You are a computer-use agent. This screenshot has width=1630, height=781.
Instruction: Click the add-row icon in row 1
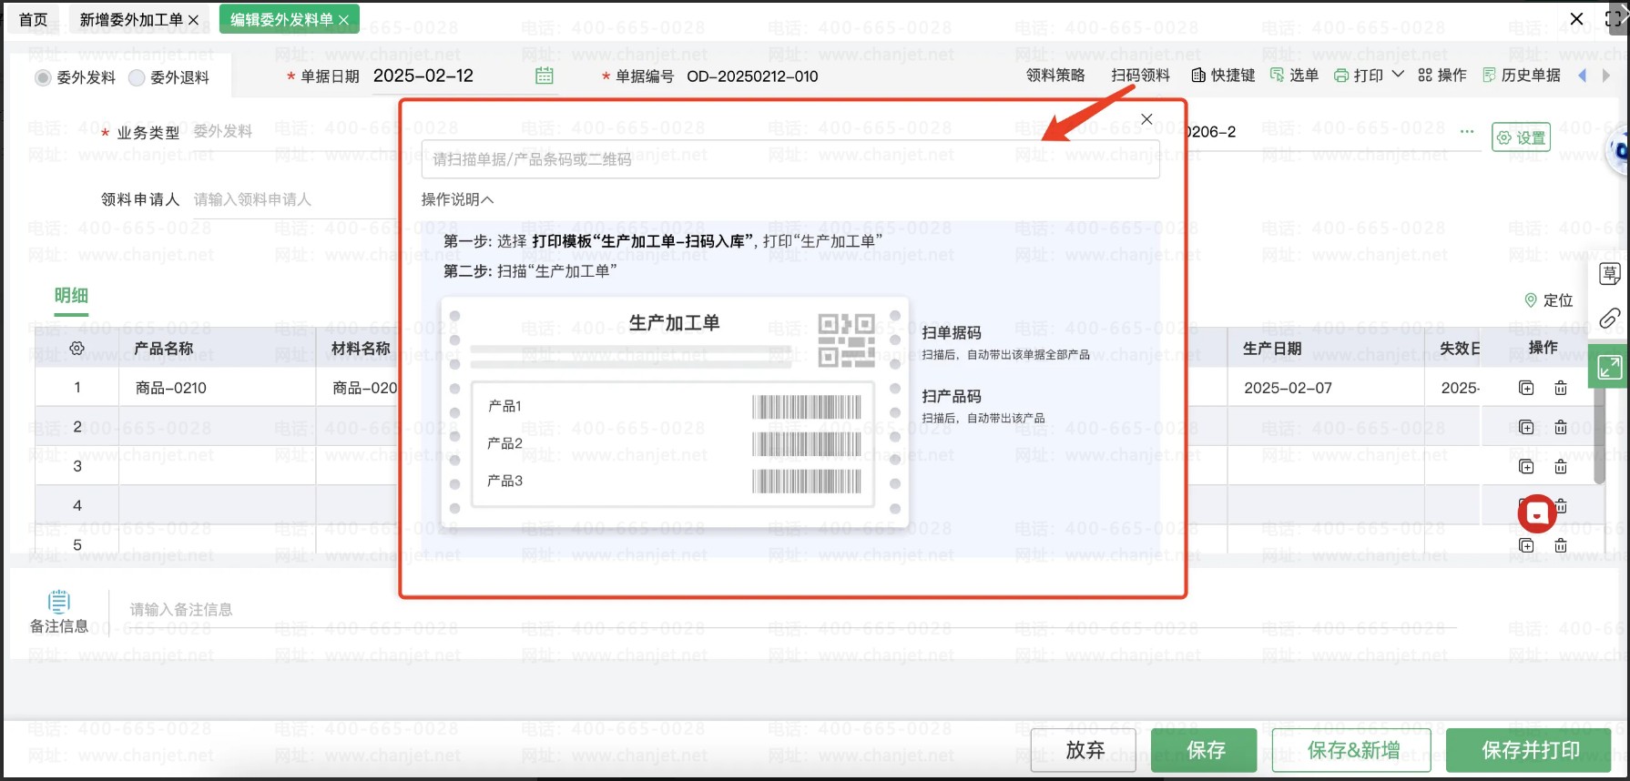1527,388
